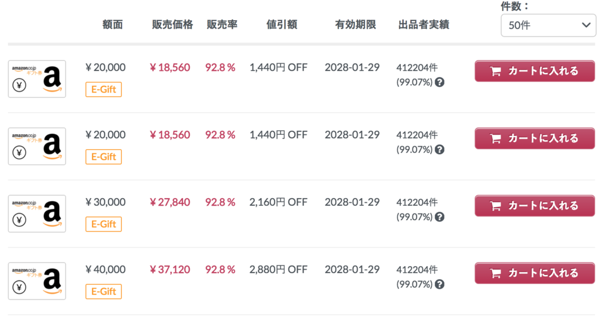Click help icon in the ¥30,000 row
Screen dimensions: 611x318
[x=440, y=217]
